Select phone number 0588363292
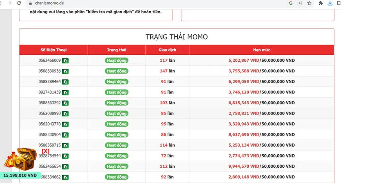Screen dimensions: 369x195 (x=50, y=103)
